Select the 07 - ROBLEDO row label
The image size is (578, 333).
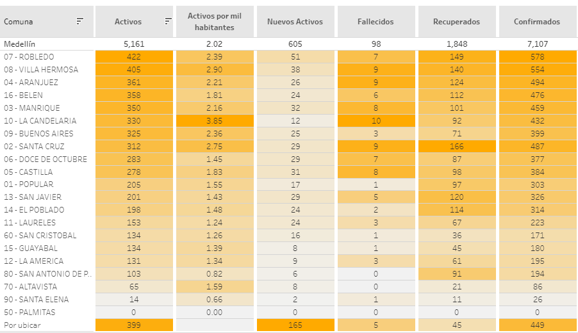(28, 57)
